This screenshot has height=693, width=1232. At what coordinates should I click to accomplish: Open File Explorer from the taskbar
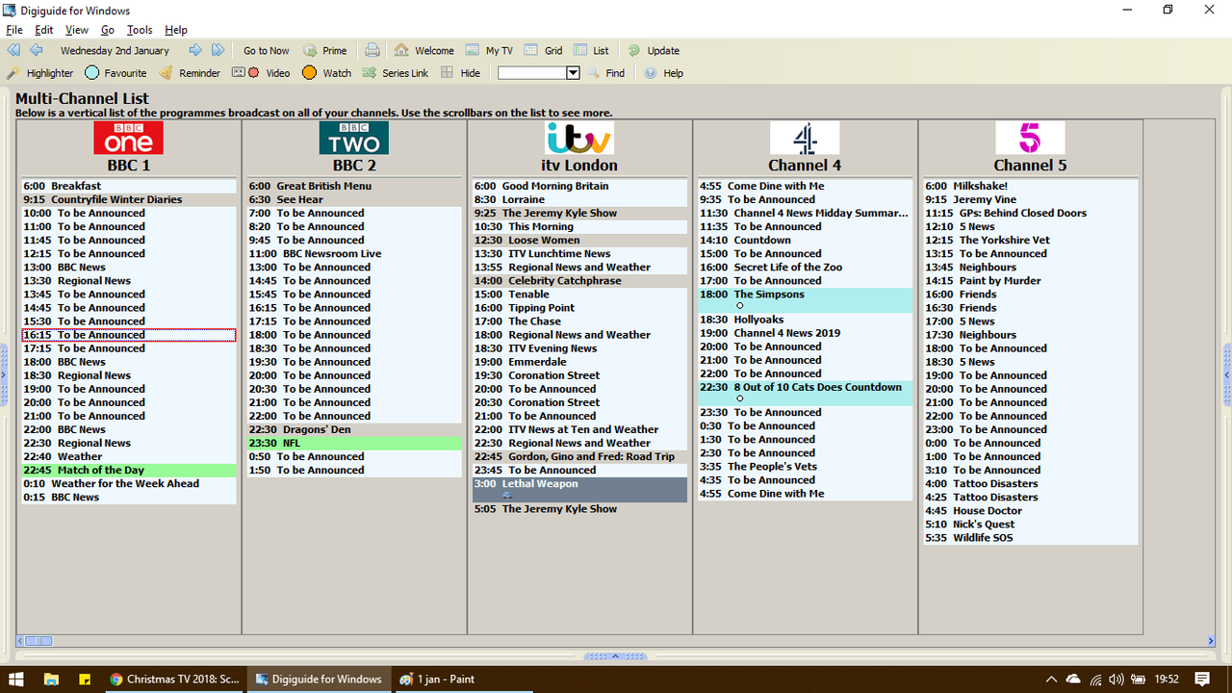coord(52,679)
